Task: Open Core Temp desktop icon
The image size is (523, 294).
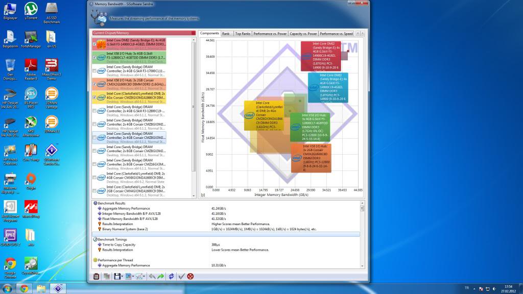Action: (31, 153)
